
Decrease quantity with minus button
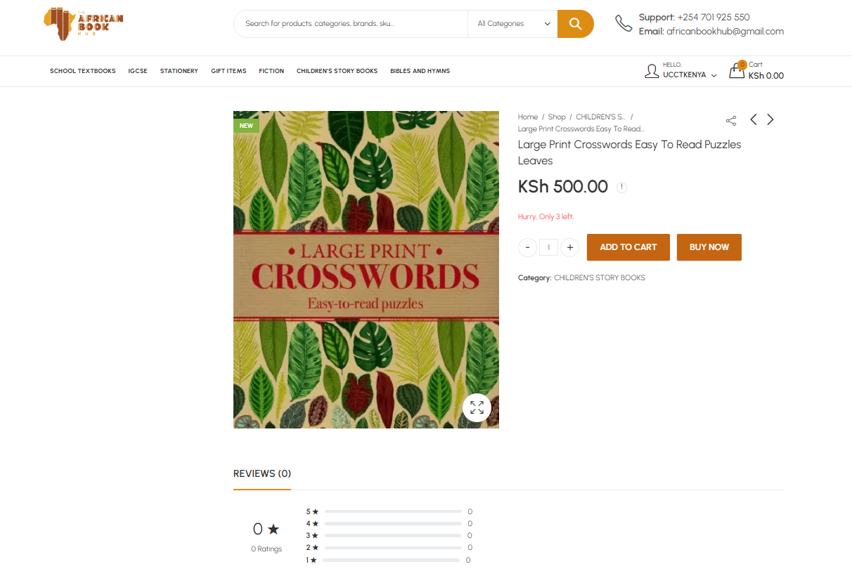527,247
